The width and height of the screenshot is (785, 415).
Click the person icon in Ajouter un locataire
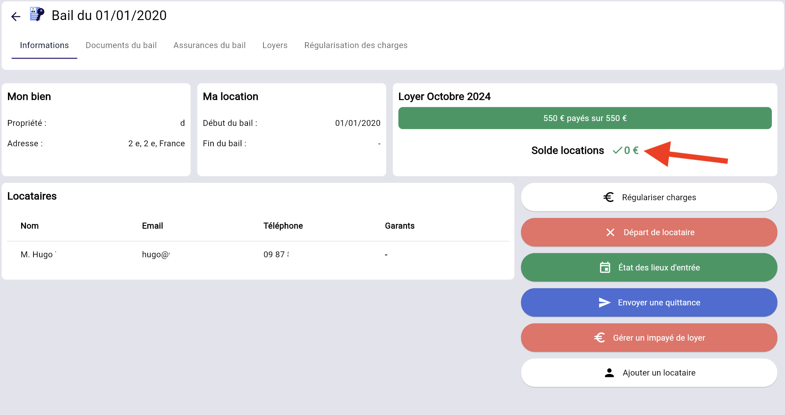pyautogui.click(x=609, y=373)
